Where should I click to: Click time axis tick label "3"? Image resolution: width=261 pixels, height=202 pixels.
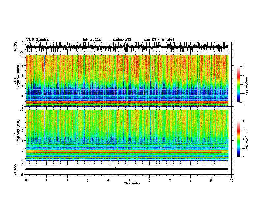pyautogui.click(x=88, y=180)
